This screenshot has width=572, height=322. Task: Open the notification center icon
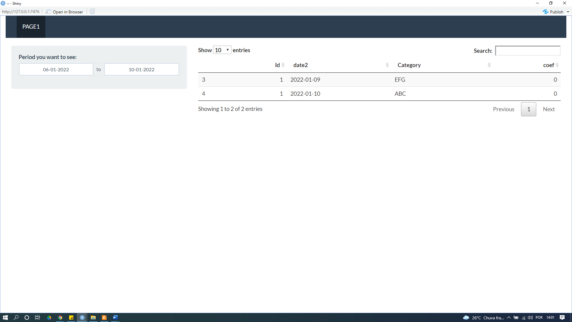(562, 318)
